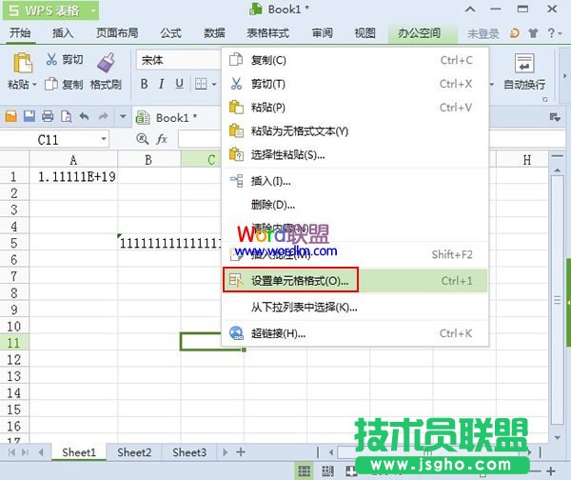Toggle Bold formatting
This screenshot has height=480, width=571.
click(x=145, y=84)
